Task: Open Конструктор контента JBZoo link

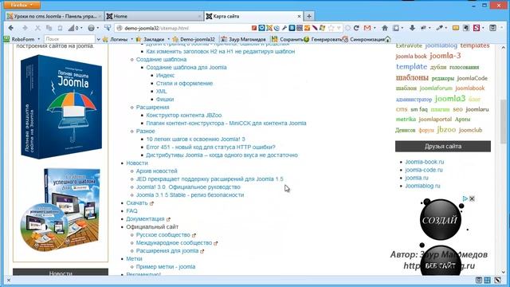Action: point(184,115)
